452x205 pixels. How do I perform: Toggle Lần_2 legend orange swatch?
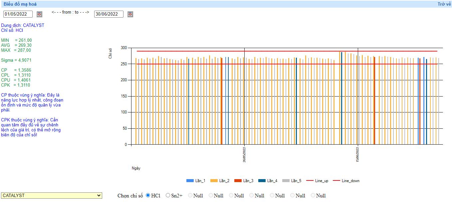(214, 181)
